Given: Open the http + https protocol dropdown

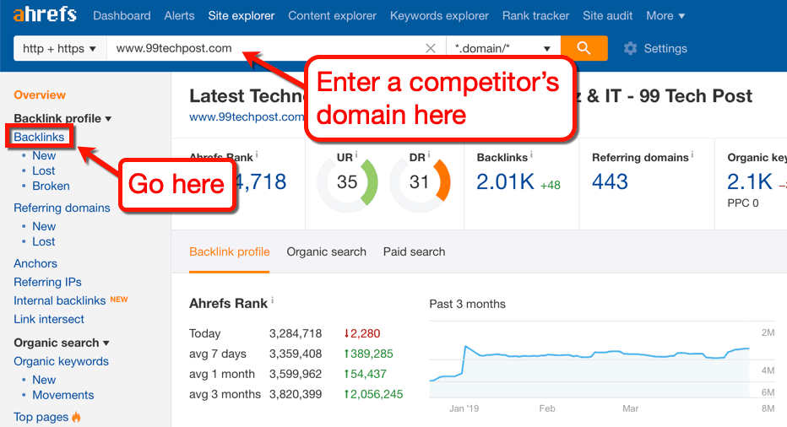Looking at the screenshot, I should pyautogui.click(x=59, y=48).
